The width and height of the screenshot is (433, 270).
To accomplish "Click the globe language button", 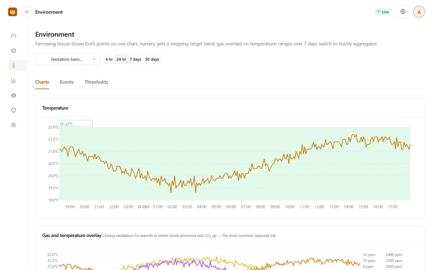I will coord(403,12).
